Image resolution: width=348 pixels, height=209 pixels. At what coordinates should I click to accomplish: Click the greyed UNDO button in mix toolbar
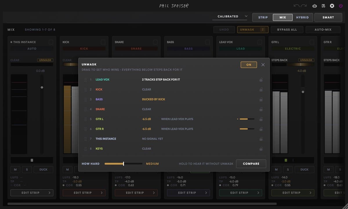[224, 30]
